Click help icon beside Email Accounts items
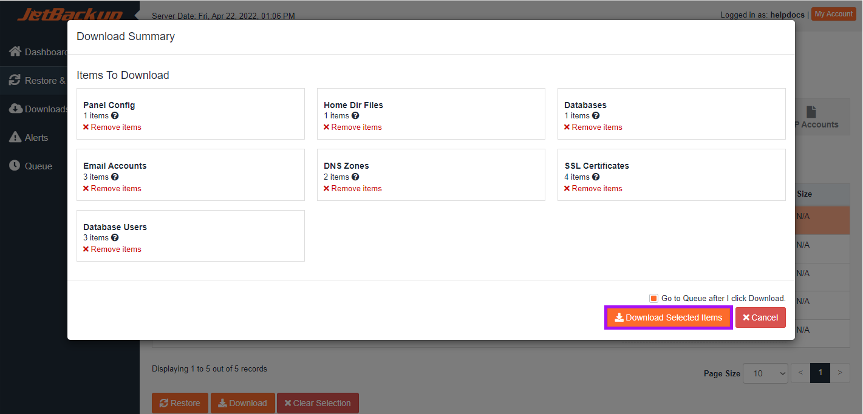Image resolution: width=863 pixels, height=414 pixels. pos(115,177)
